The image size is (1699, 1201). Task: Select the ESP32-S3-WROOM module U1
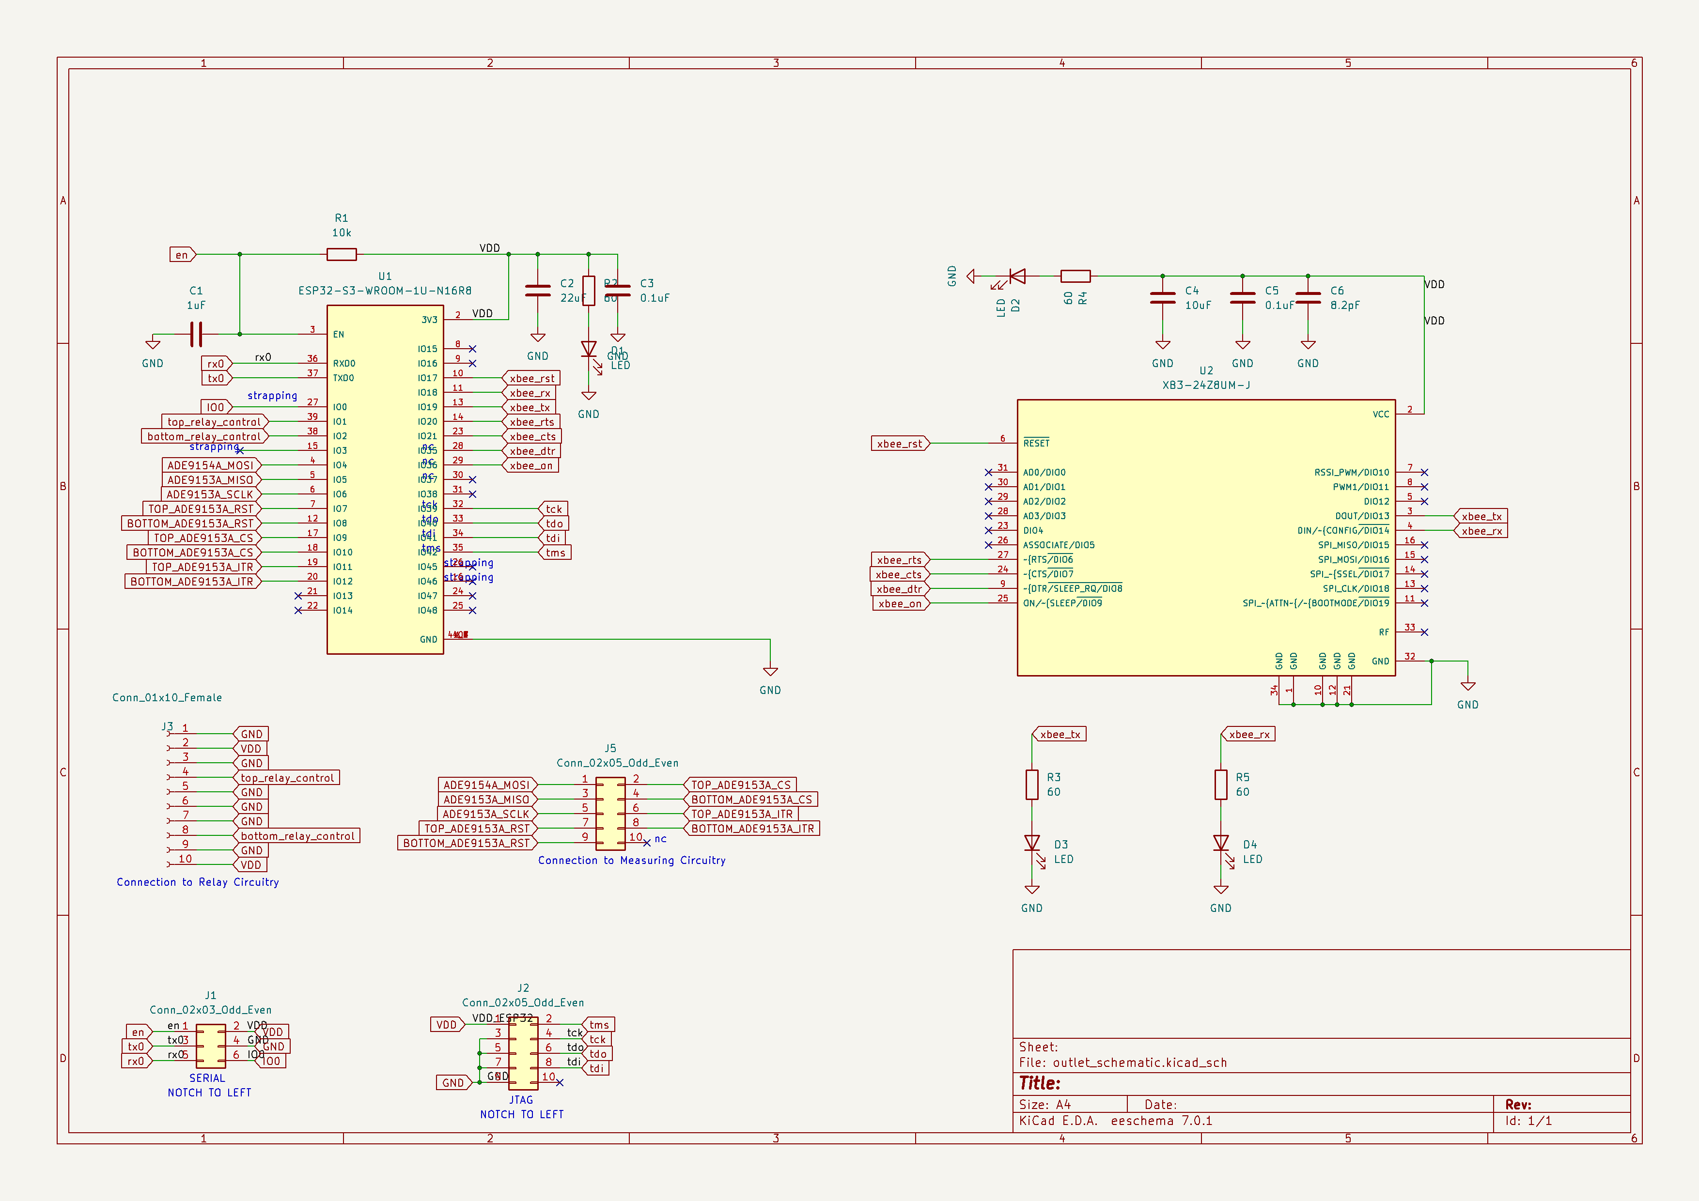tap(385, 481)
